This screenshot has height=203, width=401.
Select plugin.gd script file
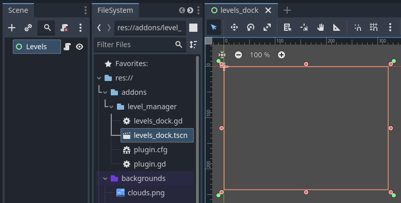point(150,164)
